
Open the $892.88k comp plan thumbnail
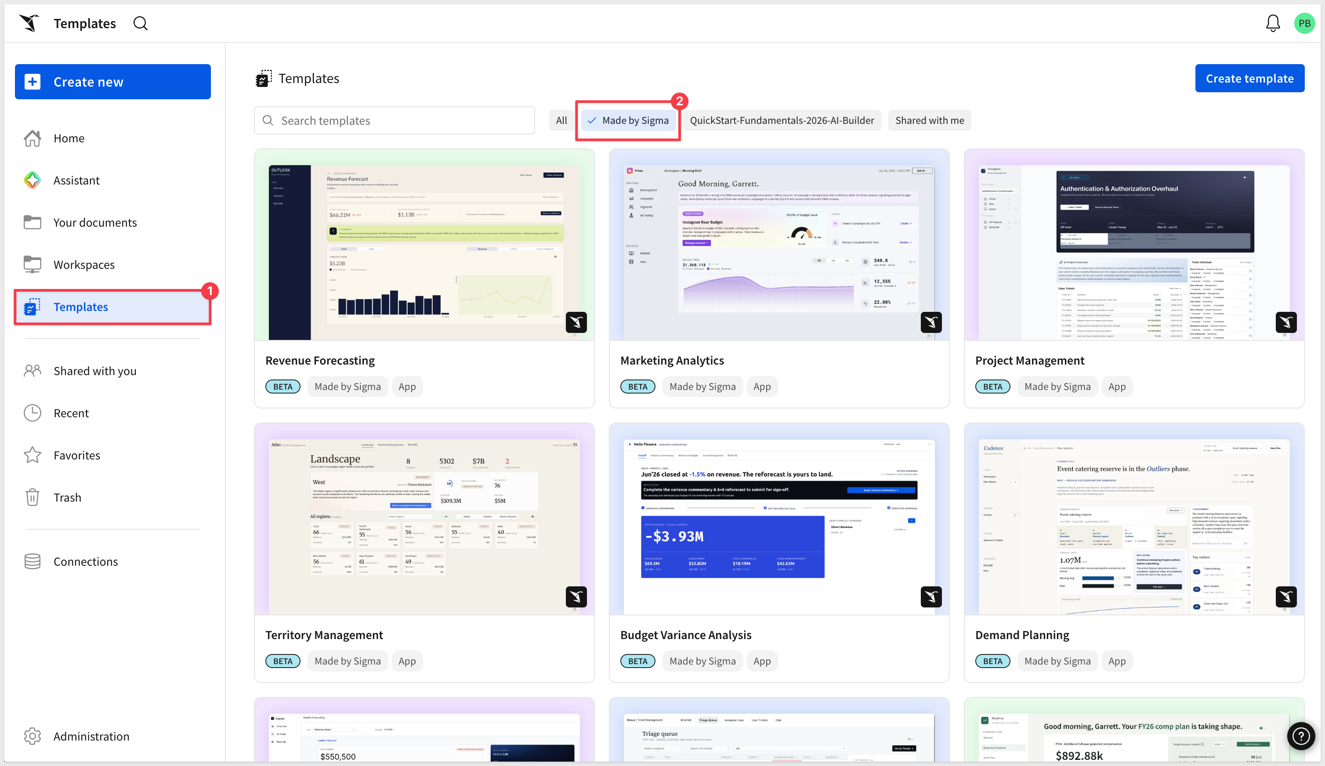[x=1134, y=730]
